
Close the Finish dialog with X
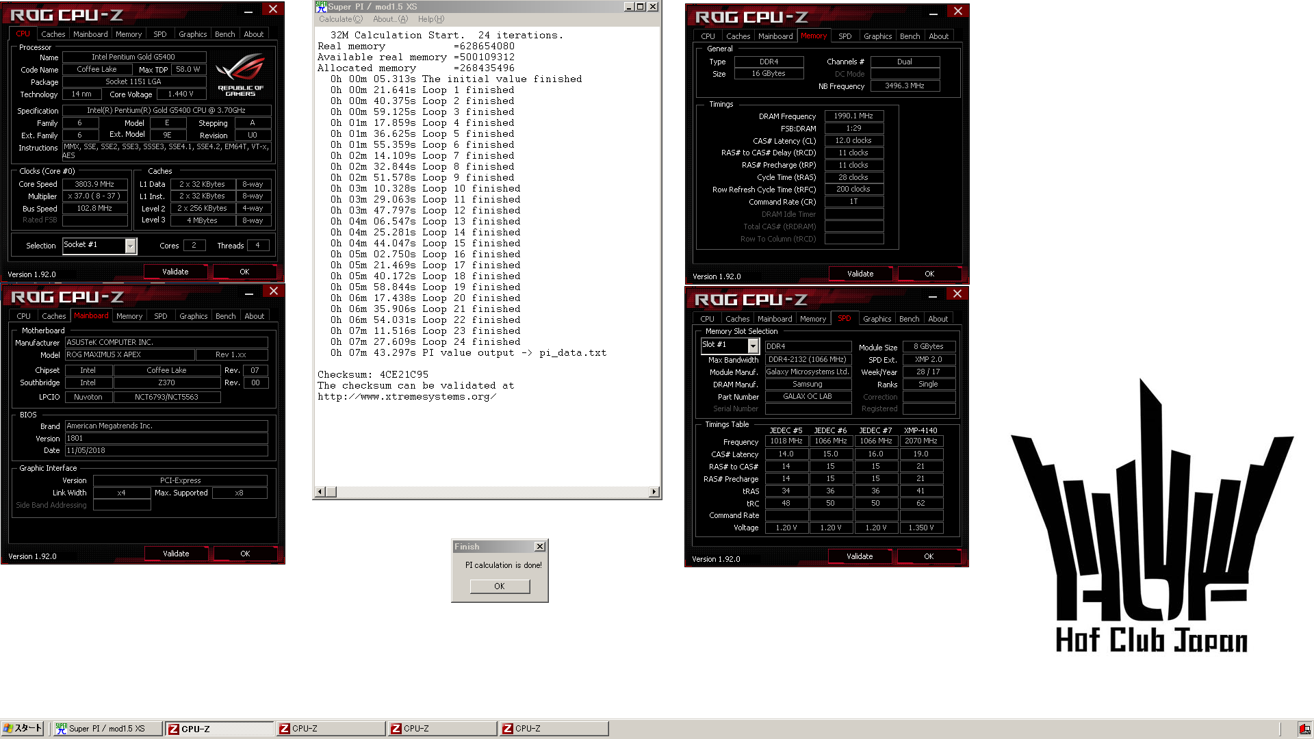(x=539, y=546)
